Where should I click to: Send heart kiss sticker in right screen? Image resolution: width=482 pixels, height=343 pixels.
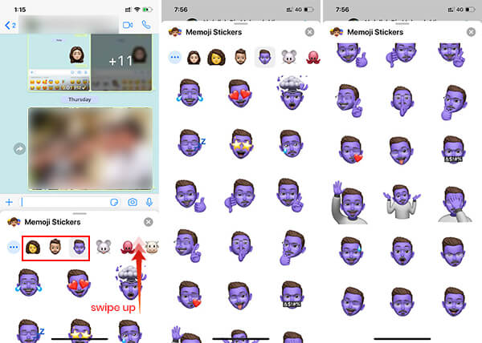click(x=351, y=150)
